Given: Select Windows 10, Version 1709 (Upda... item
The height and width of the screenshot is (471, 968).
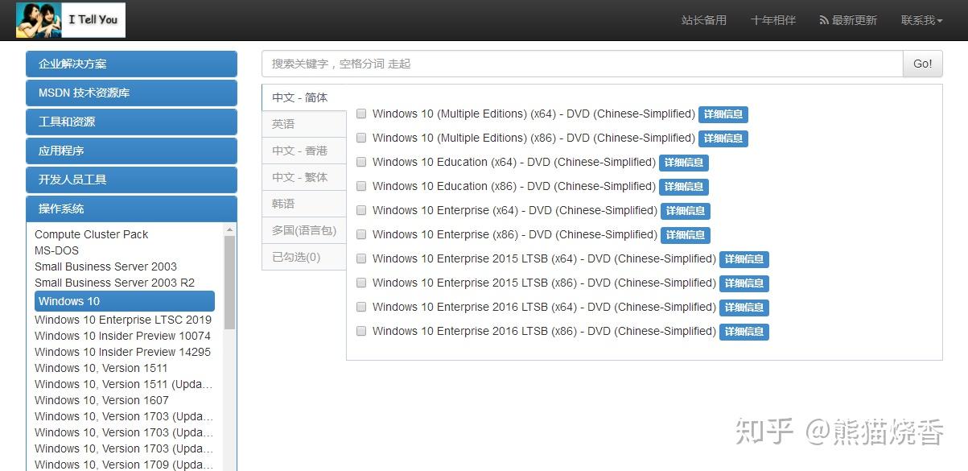Looking at the screenshot, I should [x=124, y=465].
